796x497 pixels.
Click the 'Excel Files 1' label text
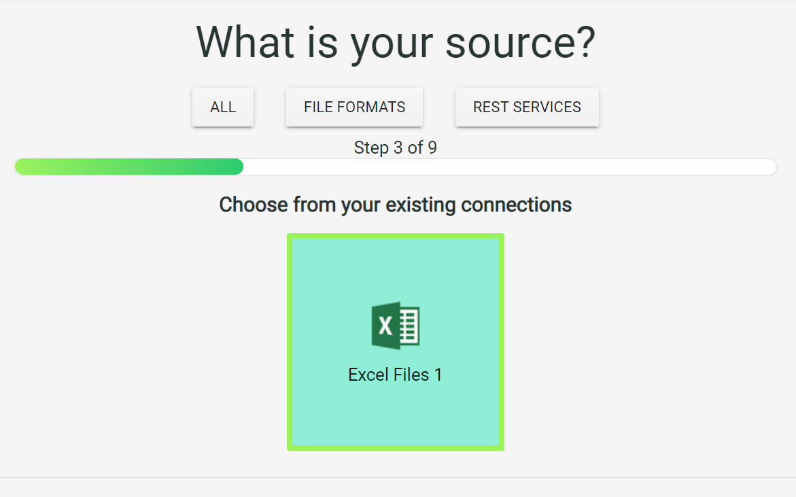(x=396, y=375)
